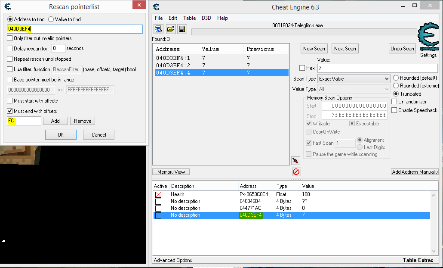Enable Only filter out invalid pointers
The image size is (443, 268).
click(x=10, y=38)
